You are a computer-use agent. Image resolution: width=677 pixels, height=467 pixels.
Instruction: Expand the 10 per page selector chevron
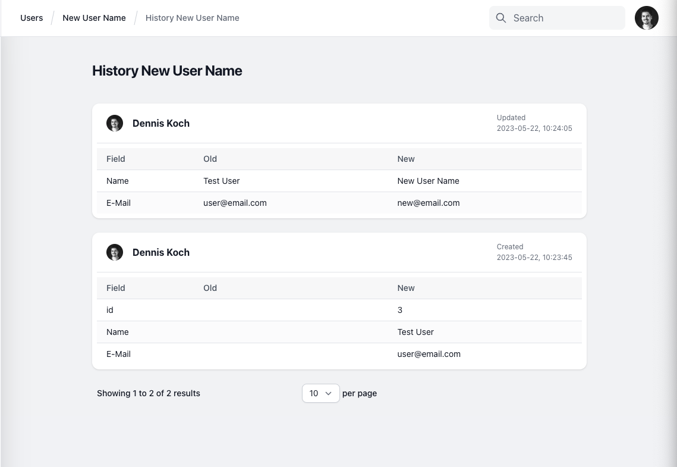[329, 393]
